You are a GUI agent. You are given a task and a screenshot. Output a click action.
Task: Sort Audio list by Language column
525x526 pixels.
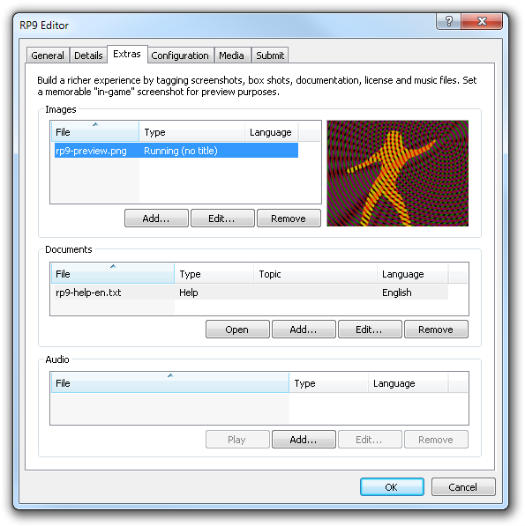tap(409, 382)
